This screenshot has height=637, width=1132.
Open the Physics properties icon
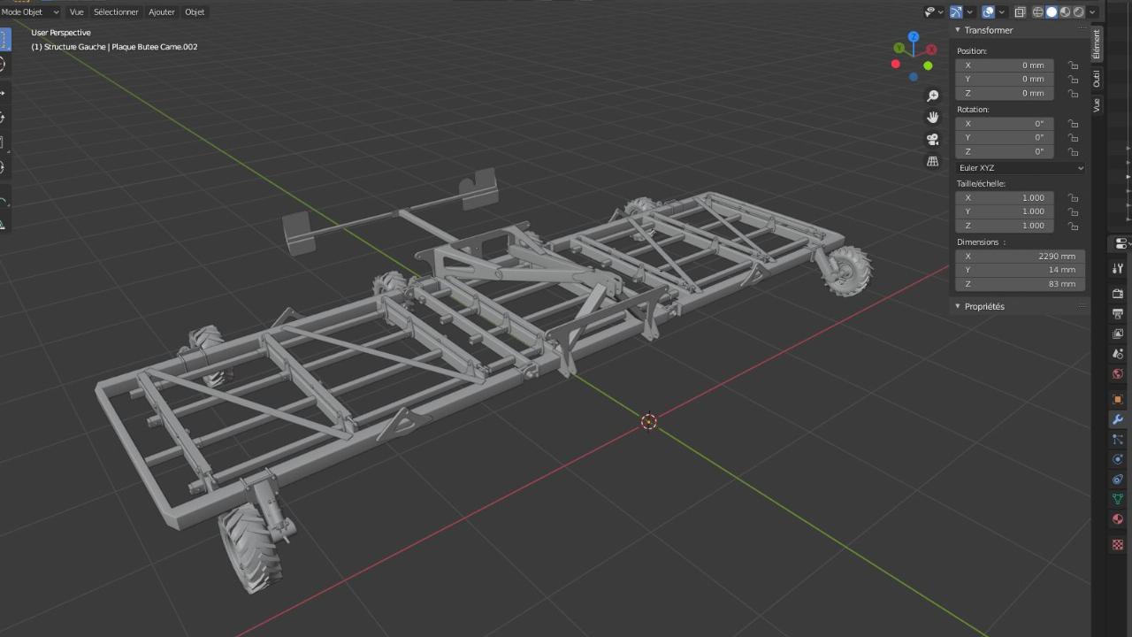coord(1118,459)
